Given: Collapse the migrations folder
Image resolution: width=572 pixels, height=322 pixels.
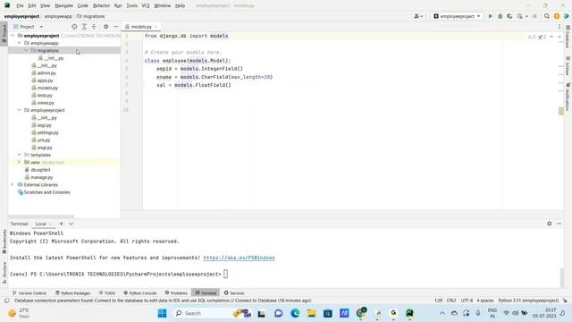Looking at the screenshot, I should (26, 50).
